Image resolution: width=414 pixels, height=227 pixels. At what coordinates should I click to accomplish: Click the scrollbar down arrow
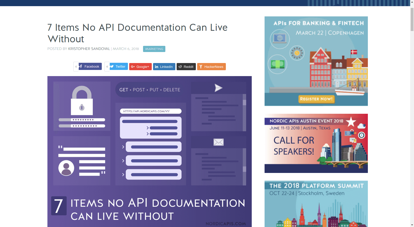(x=412, y=225)
